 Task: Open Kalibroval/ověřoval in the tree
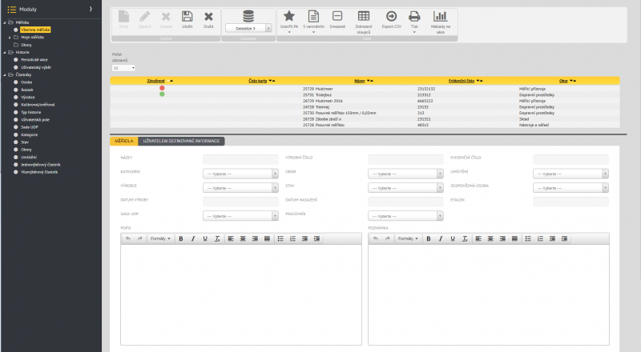click(x=38, y=105)
